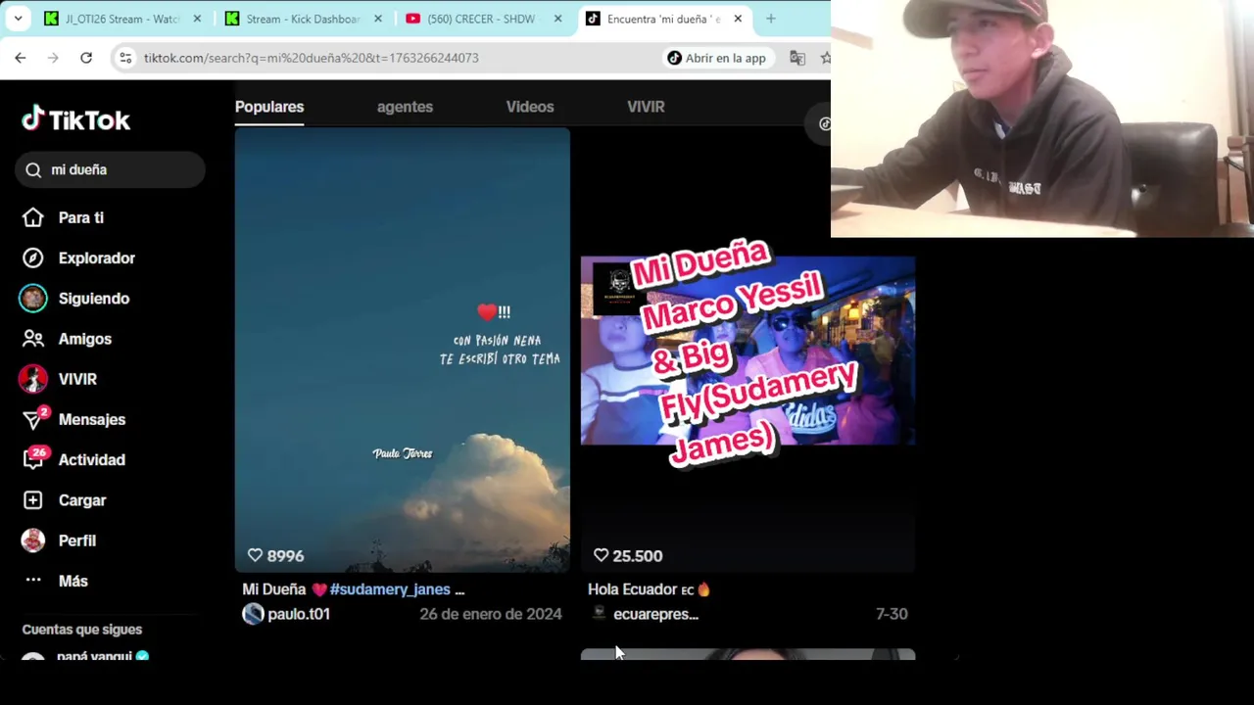Reload the page with refresh icon
Screen dimensions: 1254x705
86,58
